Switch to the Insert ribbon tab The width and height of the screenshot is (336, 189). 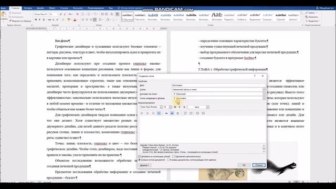(28, 8)
